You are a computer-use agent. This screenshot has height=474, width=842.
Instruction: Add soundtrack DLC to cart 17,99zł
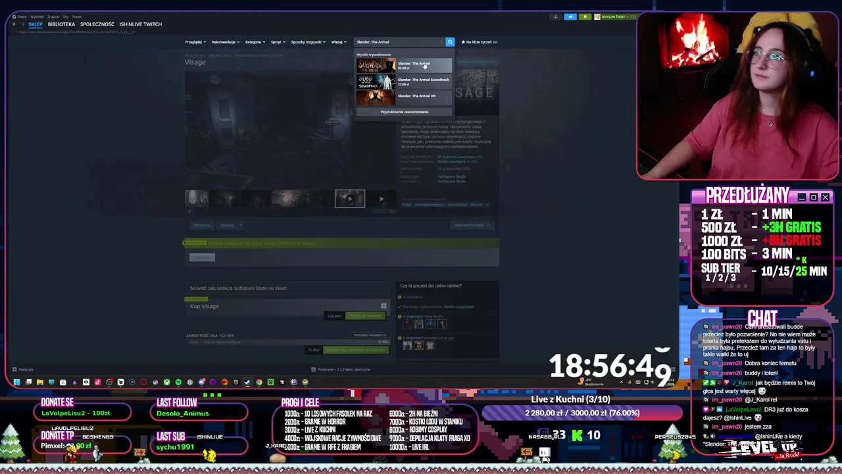[x=356, y=350]
